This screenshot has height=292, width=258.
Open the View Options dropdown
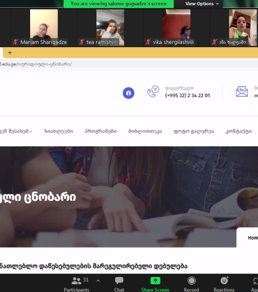point(202,4)
